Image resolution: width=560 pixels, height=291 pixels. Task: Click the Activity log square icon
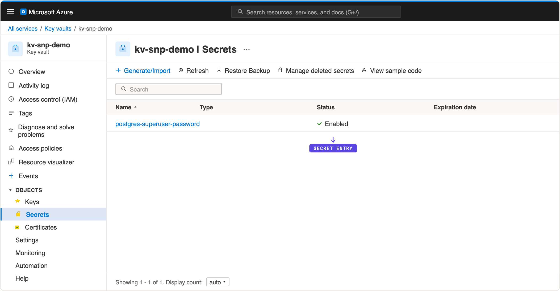[11, 85]
